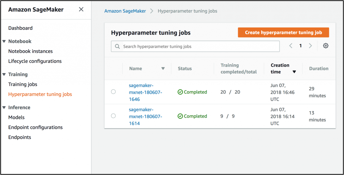The height and width of the screenshot is (175, 344).
Task: Go to next page arrow
Action: (310, 46)
